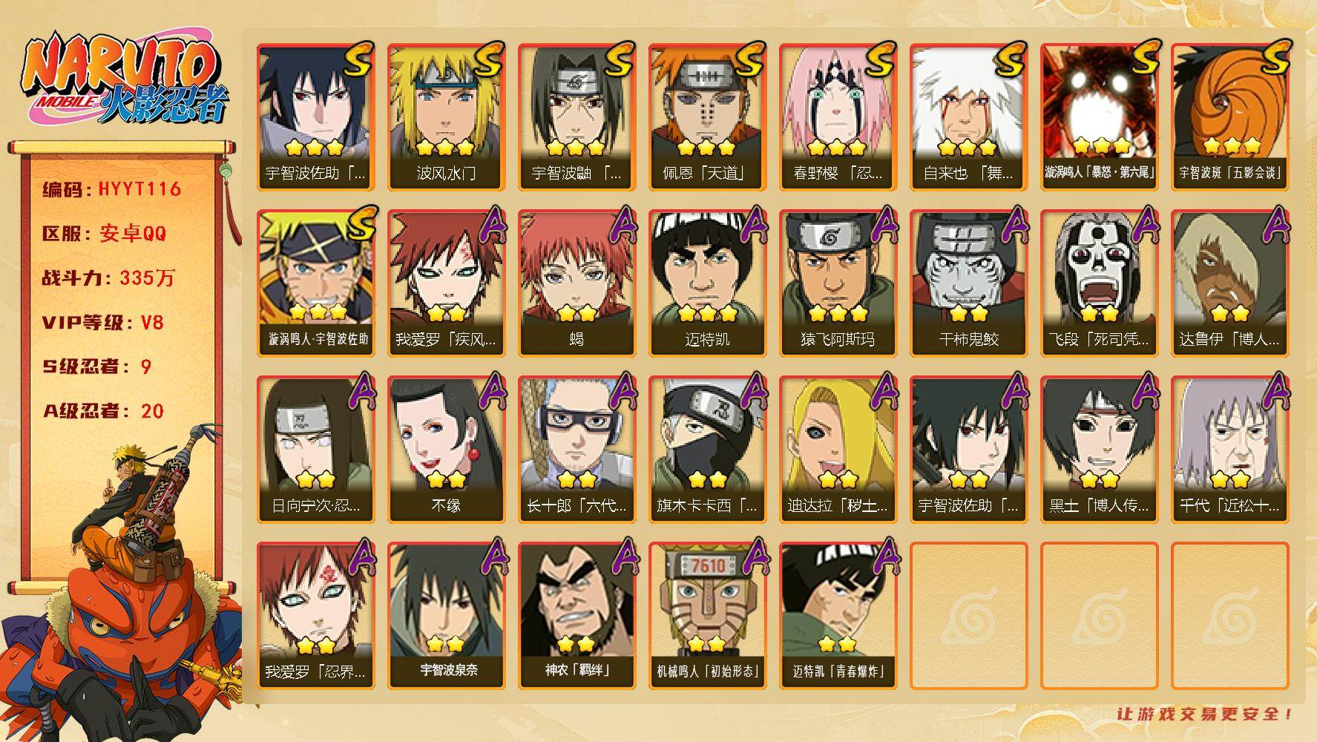Image resolution: width=1317 pixels, height=742 pixels.
Task: Click the 神农「羁绊」 card
Action: (x=577, y=616)
